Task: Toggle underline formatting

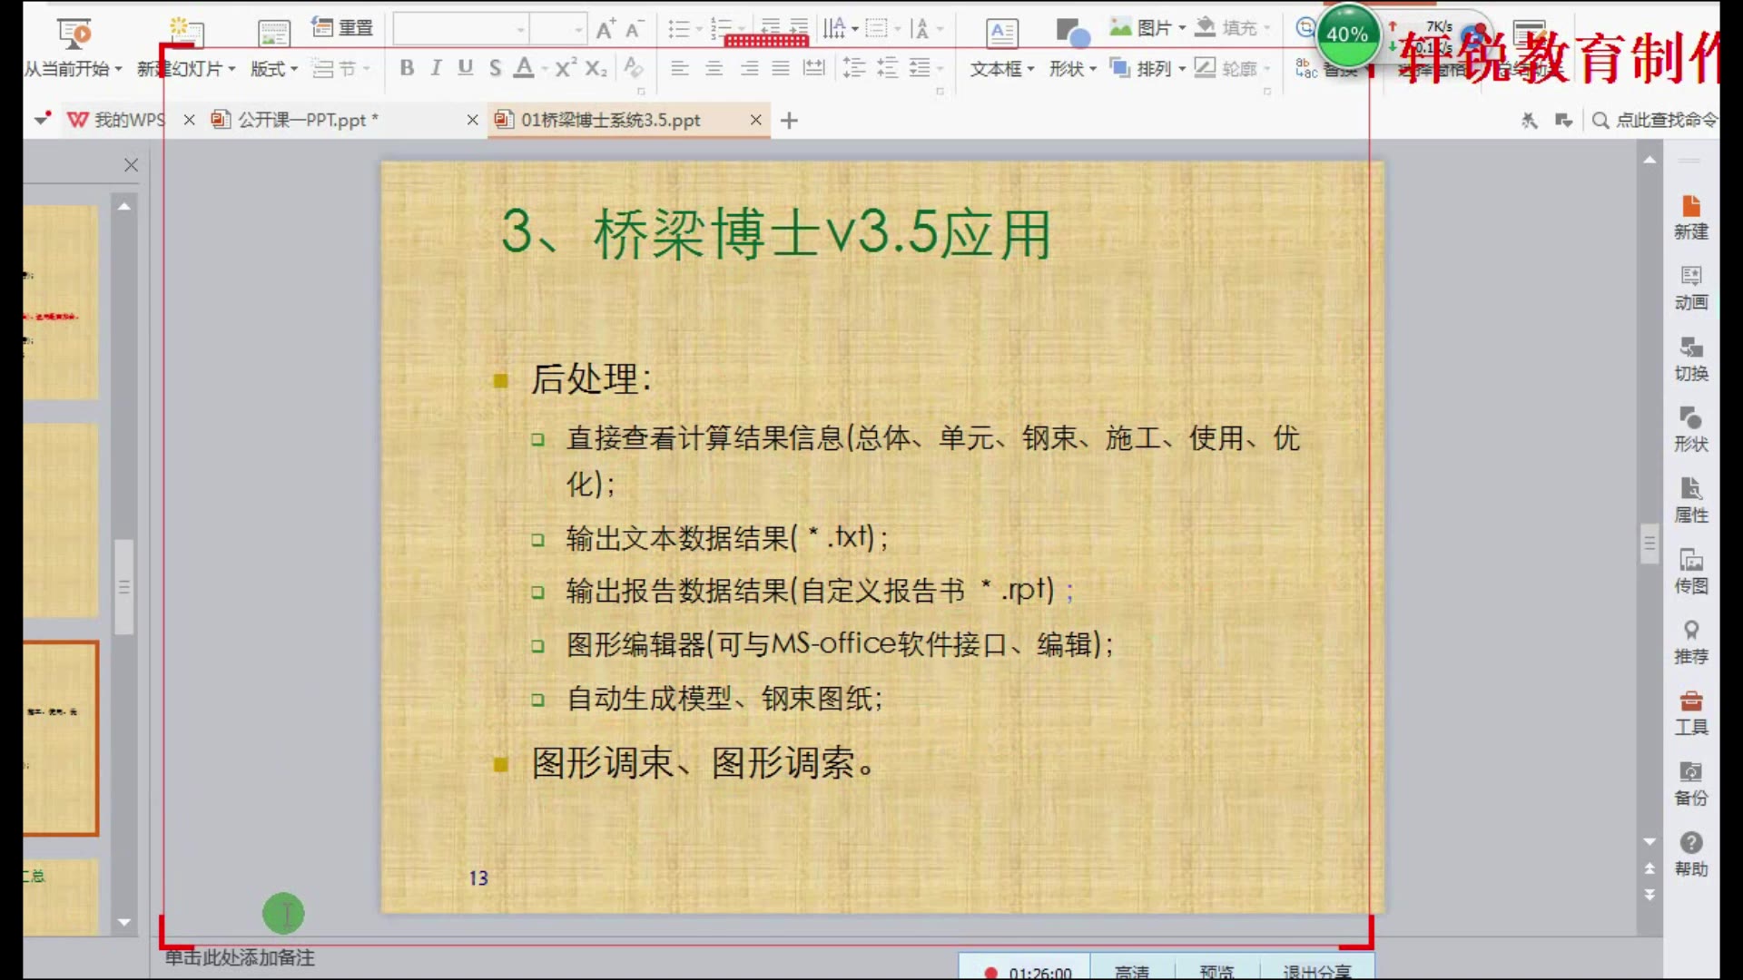Action: 465,67
